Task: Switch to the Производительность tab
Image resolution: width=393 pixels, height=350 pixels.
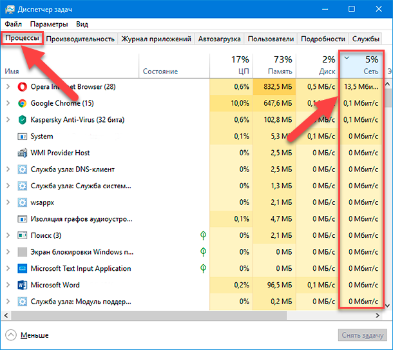Action: tap(81, 39)
